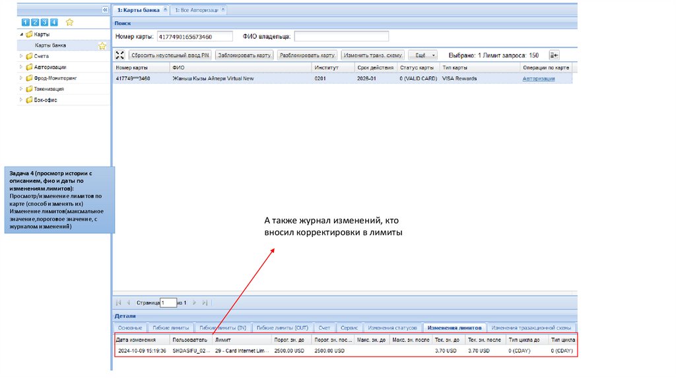
Task: Focus the Номер карты input field
Action: 195,37
